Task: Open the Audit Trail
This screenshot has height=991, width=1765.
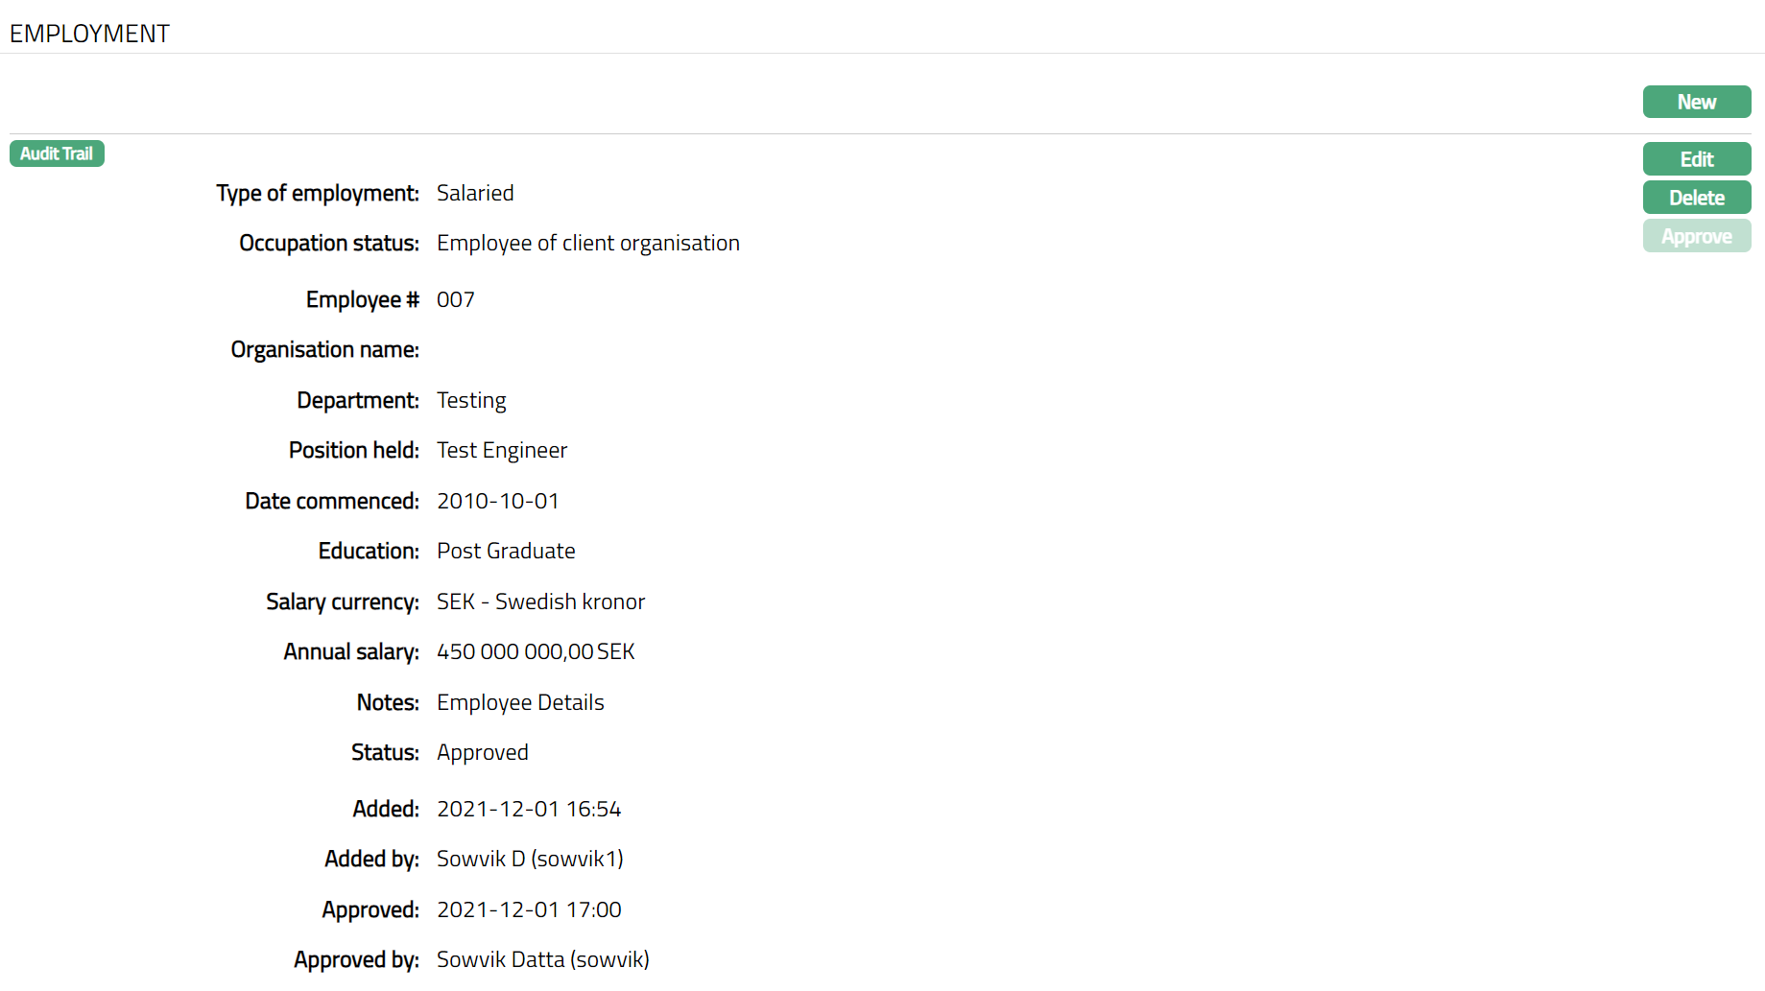Action: click(57, 153)
